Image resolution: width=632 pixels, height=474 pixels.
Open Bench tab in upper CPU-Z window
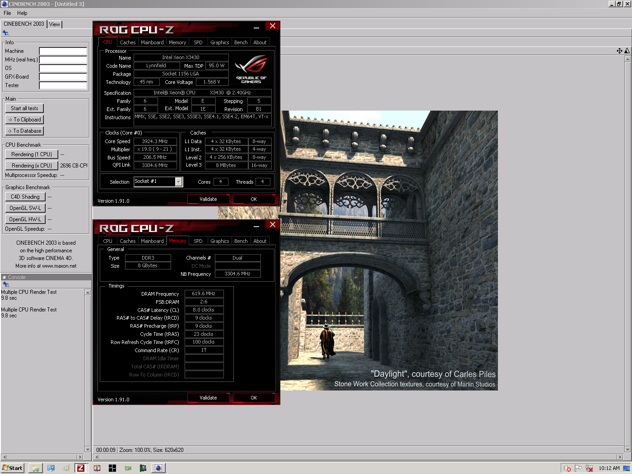click(x=241, y=42)
